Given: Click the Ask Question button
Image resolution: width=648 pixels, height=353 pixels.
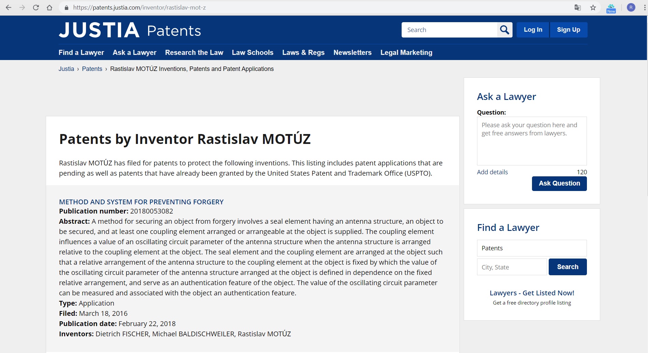Looking at the screenshot, I should click(559, 183).
